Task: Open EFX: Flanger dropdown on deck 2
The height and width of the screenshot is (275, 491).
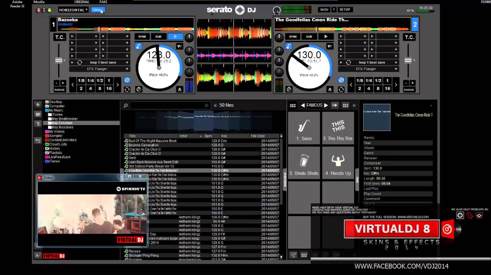Action: point(368,69)
